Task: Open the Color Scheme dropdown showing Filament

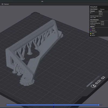Action: [103, 9]
